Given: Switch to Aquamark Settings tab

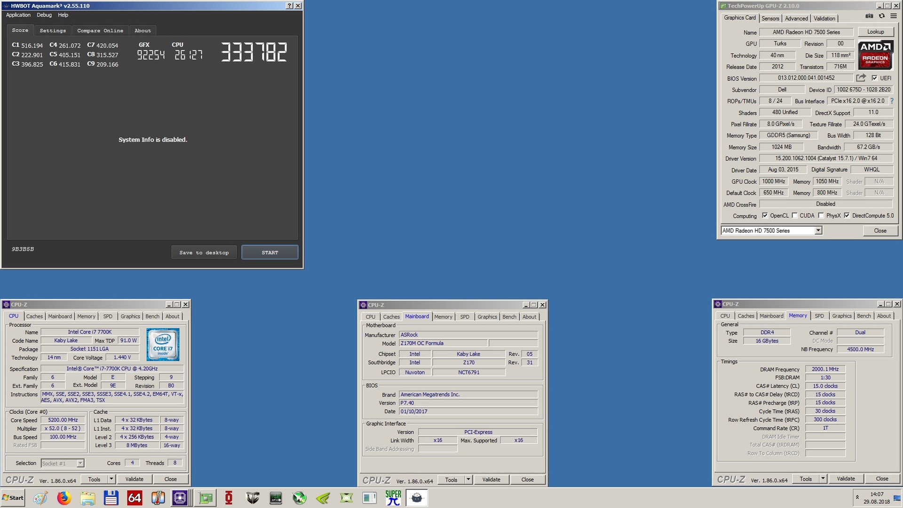Looking at the screenshot, I should click(53, 31).
